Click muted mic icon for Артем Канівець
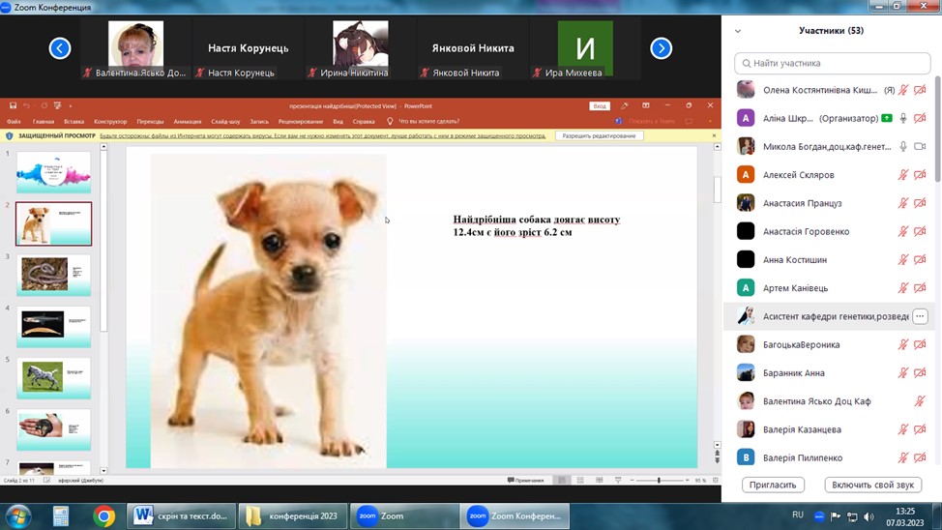The width and height of the screenshot is (942, 530). [x=903, y=288]
